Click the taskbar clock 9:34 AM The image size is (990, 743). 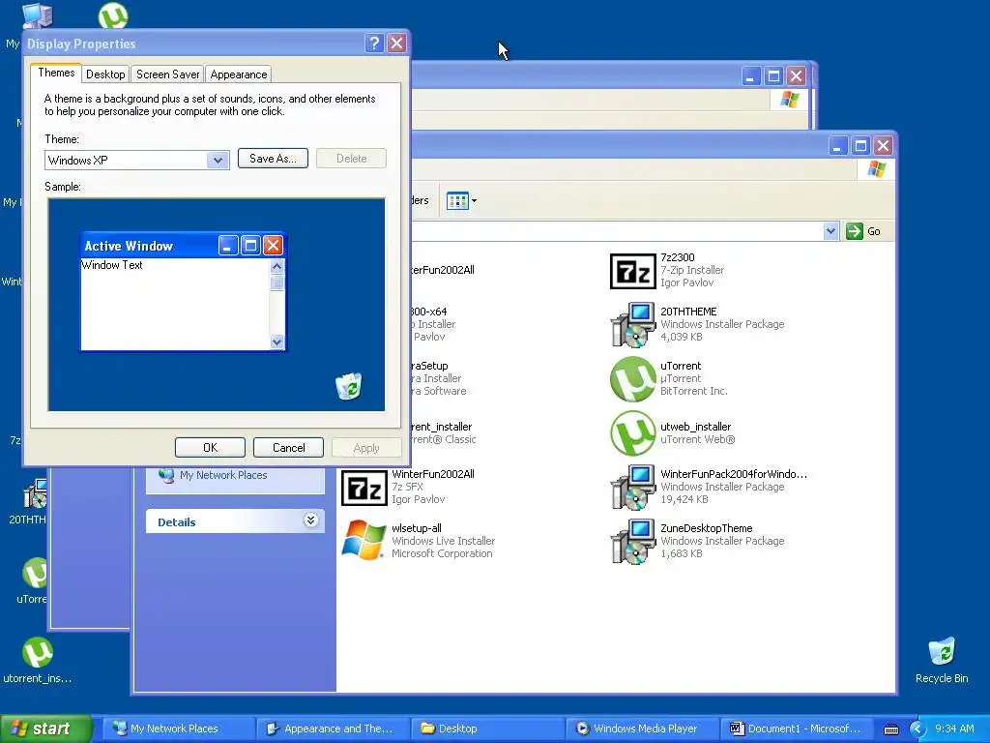pos(954,728)
